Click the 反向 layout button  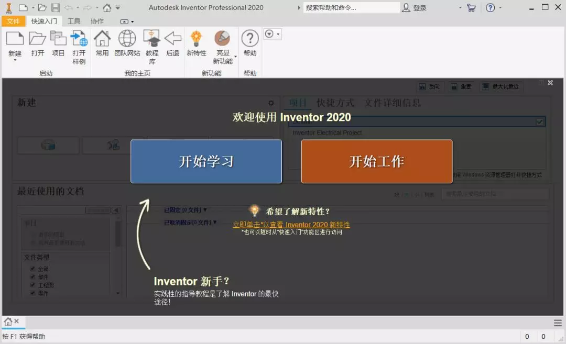(x=429, y=86)
